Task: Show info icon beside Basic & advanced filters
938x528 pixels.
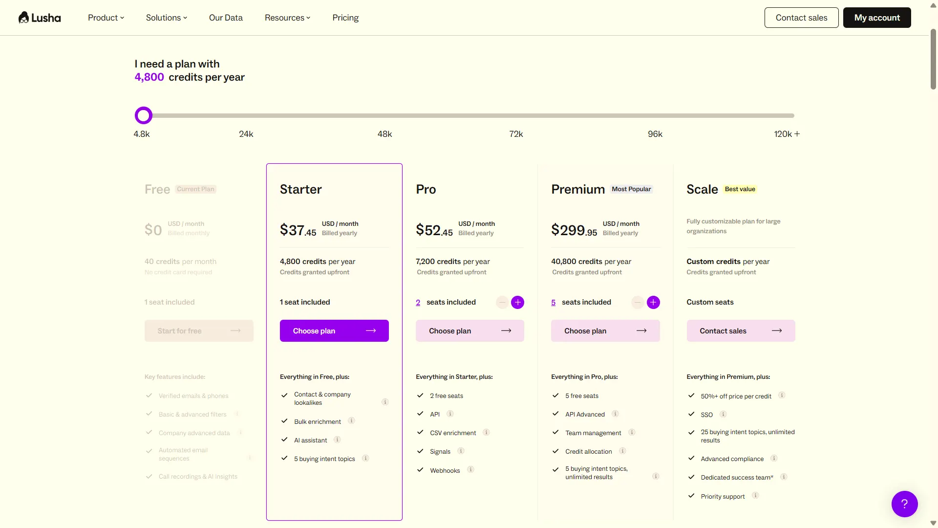Action: [x=237, y=414]
